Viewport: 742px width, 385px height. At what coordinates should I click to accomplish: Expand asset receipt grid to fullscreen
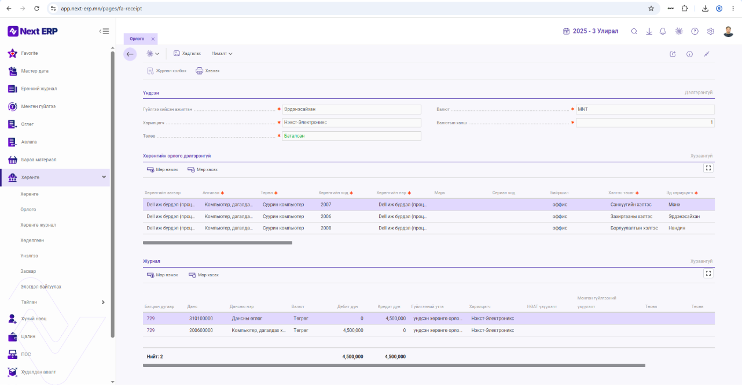click(708, 168)
